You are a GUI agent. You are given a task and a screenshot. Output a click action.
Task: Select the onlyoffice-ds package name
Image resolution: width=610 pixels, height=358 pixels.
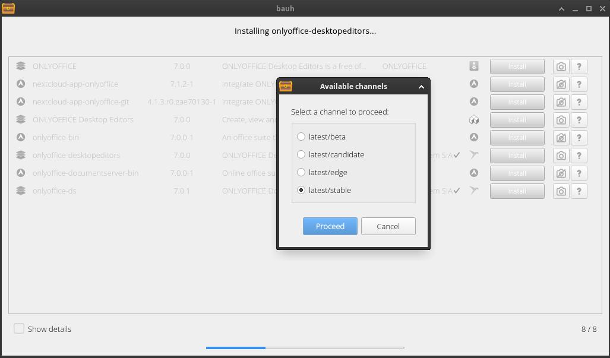(55, 191)
